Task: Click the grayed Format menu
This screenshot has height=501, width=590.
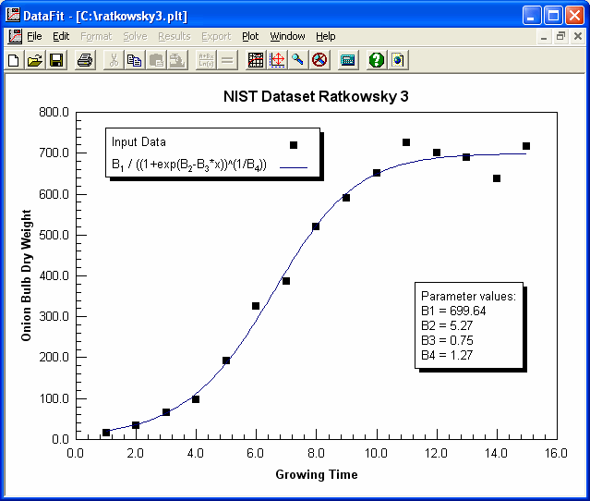Action: click(96, 37)
